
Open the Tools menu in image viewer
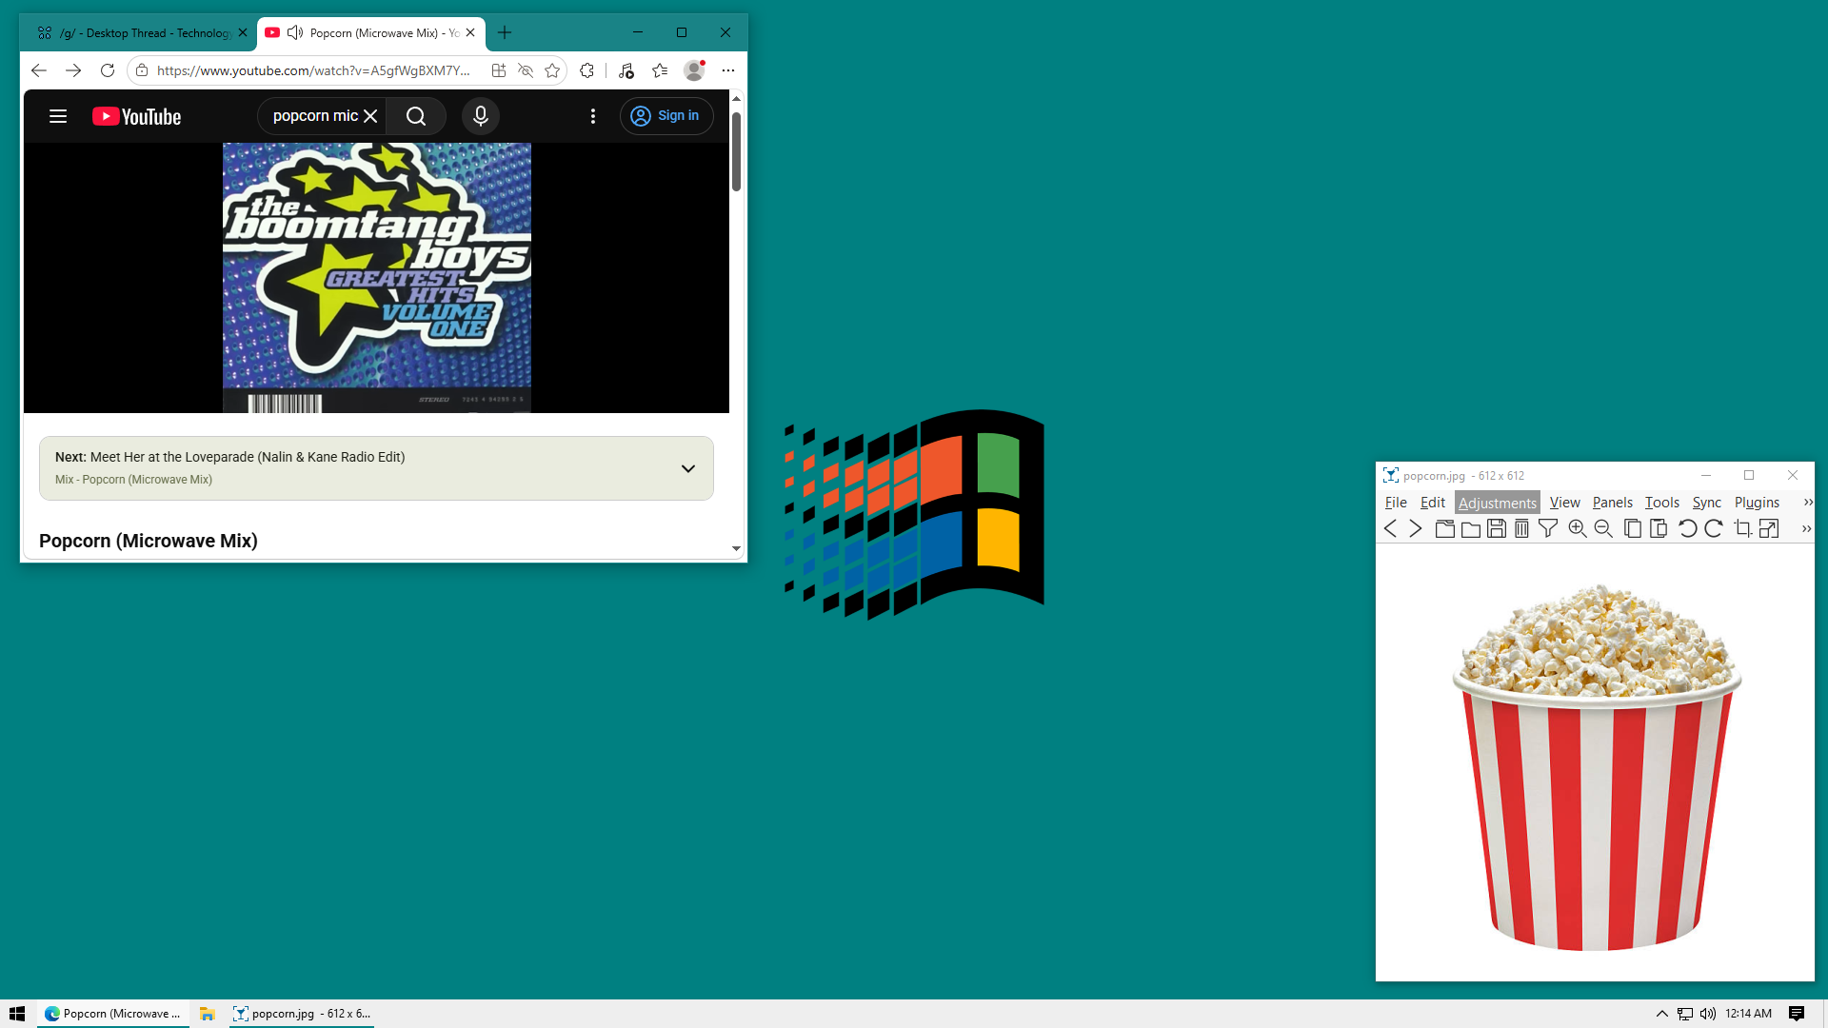click(1662, 503)
